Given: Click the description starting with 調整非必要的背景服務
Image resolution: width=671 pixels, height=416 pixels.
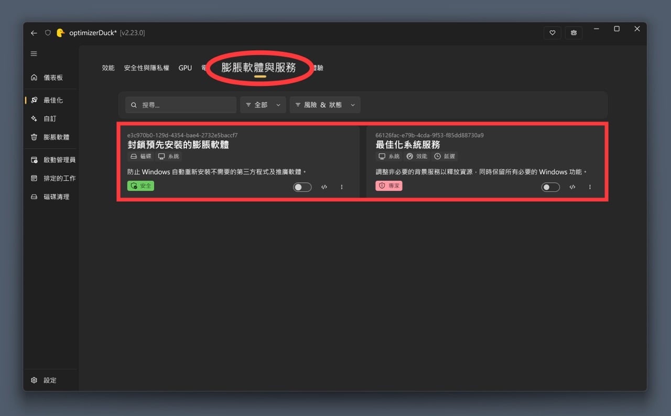Looking at the screenshot, I should click(482, 172).
